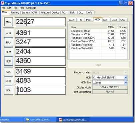Select the Sequential Write row

pyautogui.click(x=98, y=34)
